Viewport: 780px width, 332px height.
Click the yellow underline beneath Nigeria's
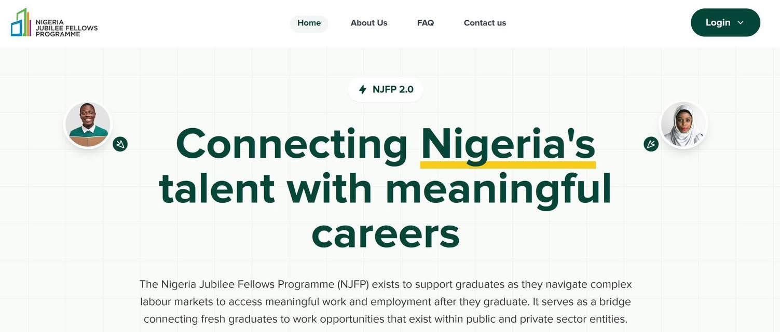(508, 165)
